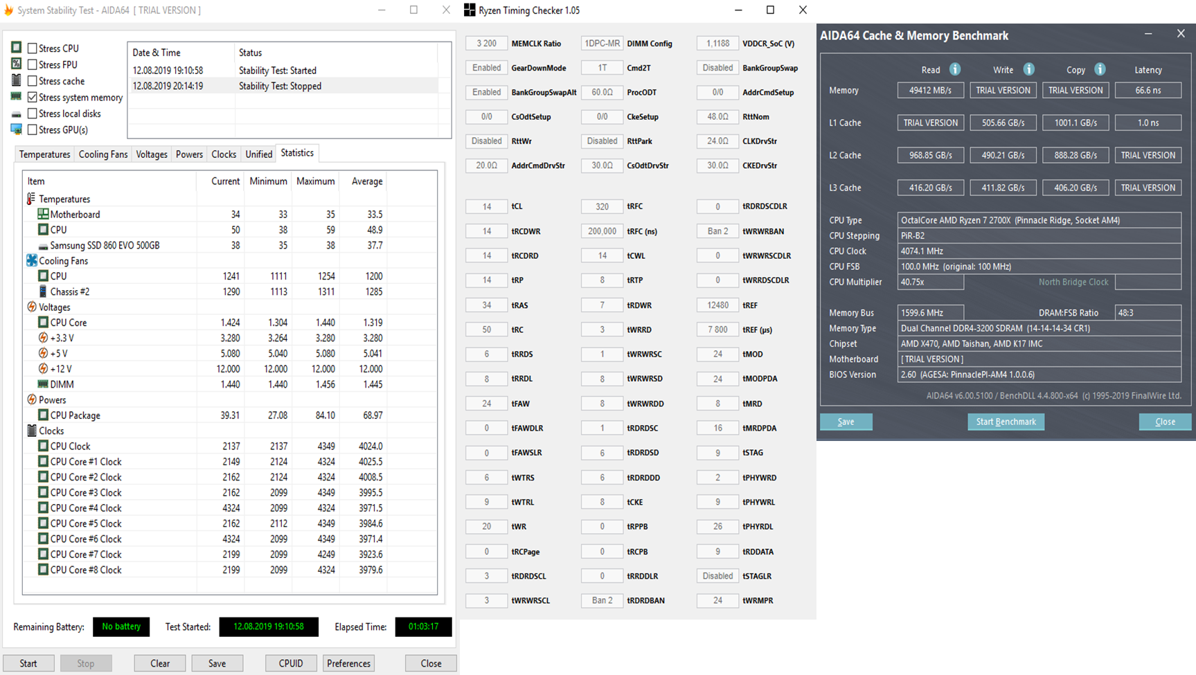1196x675 pixels.
Task: Click the Save button in Stability Test
Action: (217, 663)
